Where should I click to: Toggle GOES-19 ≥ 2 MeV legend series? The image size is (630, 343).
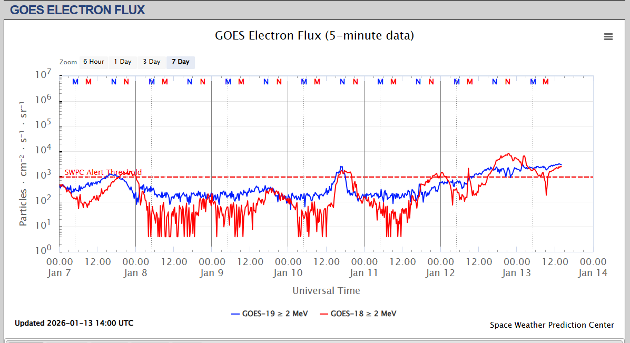270,313
